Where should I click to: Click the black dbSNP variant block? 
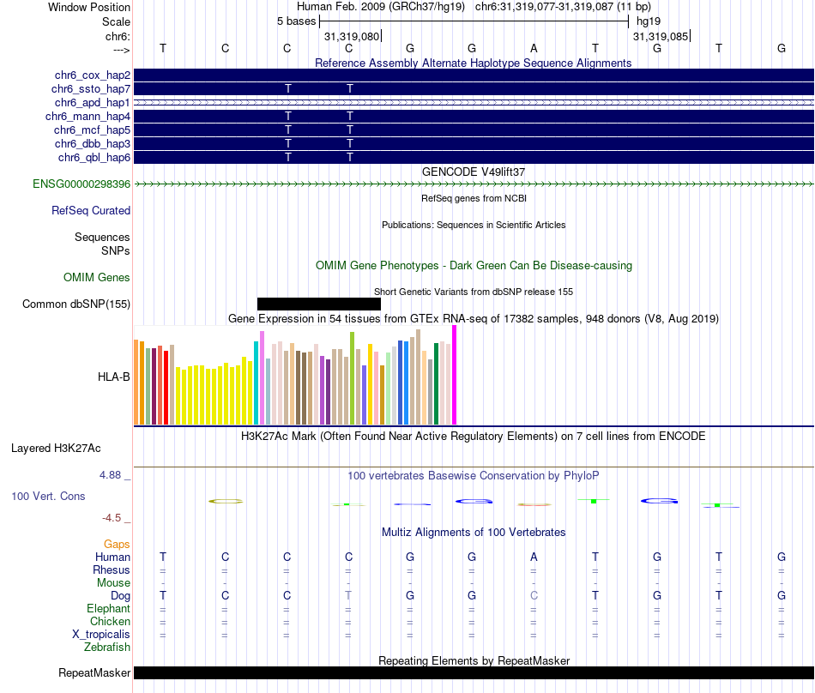click(318, 304)
